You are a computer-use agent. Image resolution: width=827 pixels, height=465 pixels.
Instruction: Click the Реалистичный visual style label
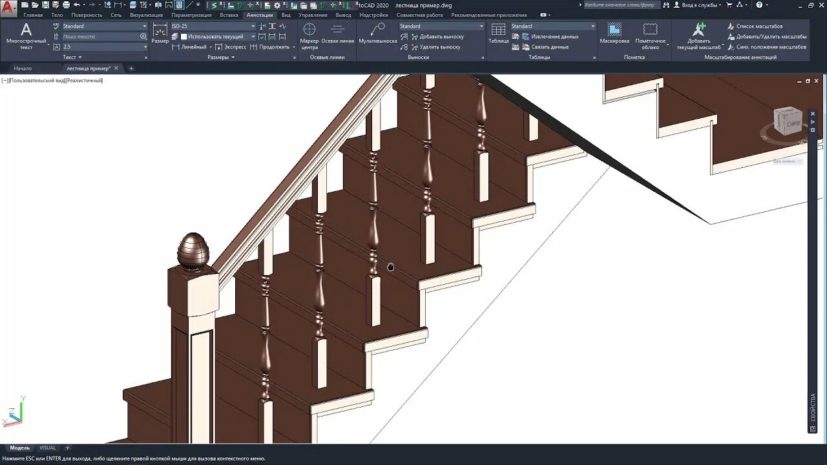coord(84,80)
